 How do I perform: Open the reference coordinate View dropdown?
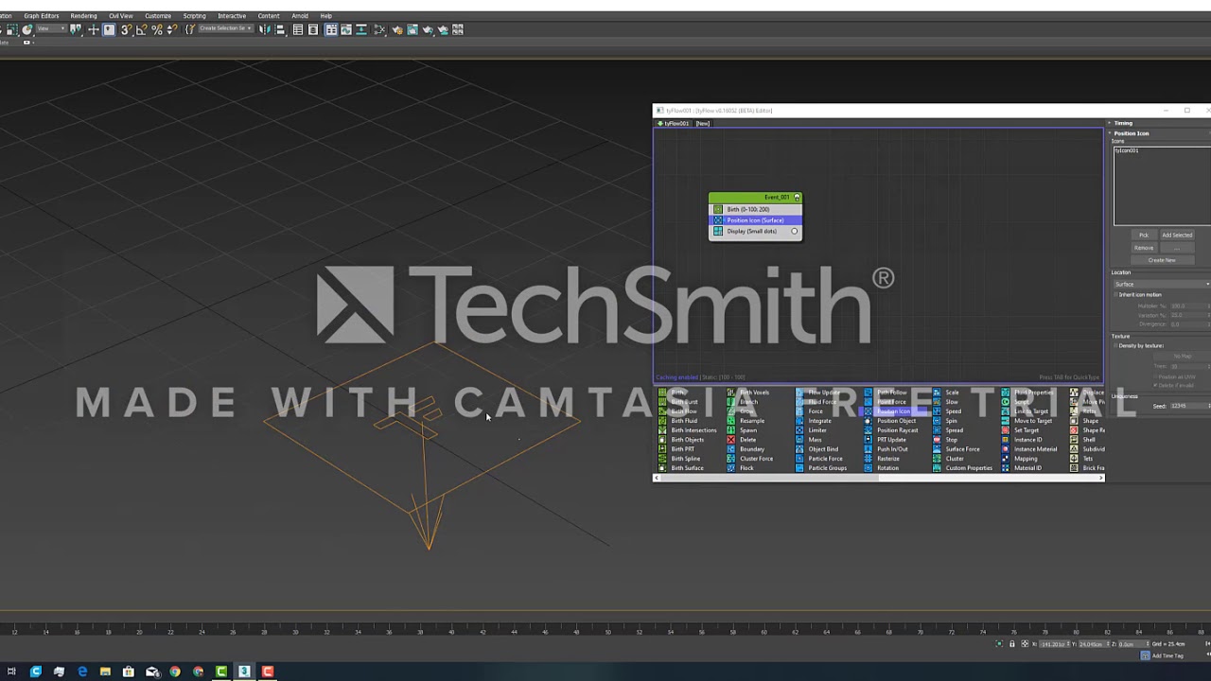pyautogui.click(x=49, y=29)
